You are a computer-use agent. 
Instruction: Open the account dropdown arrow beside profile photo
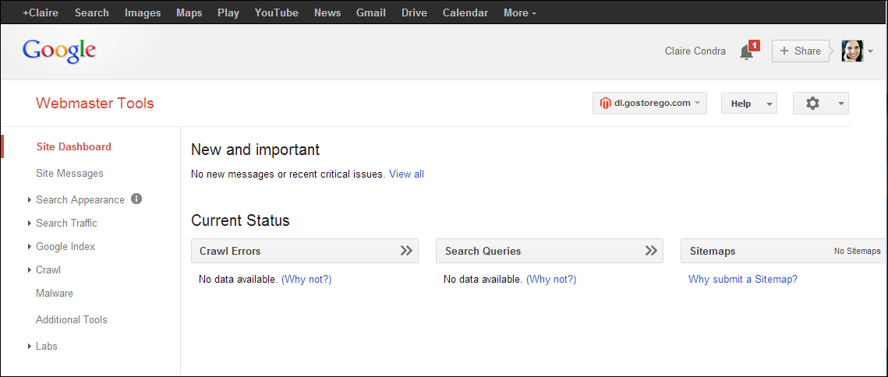870,51
